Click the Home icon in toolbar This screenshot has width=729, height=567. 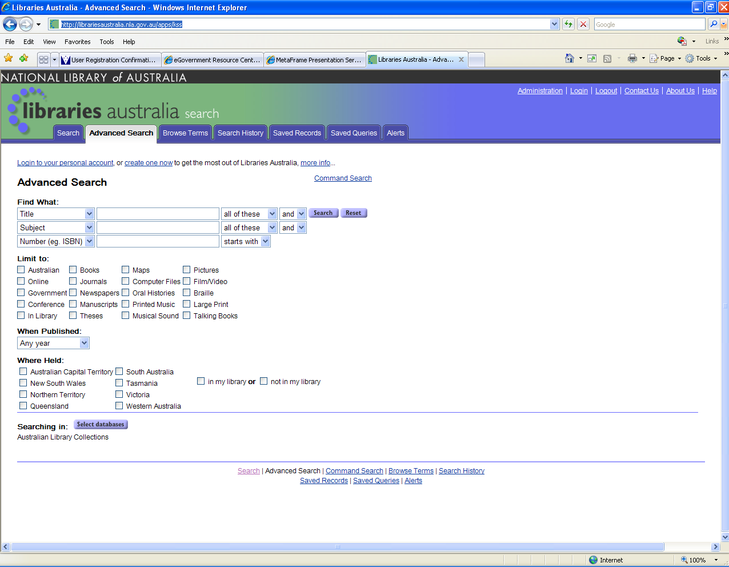(x=569, y=58)
